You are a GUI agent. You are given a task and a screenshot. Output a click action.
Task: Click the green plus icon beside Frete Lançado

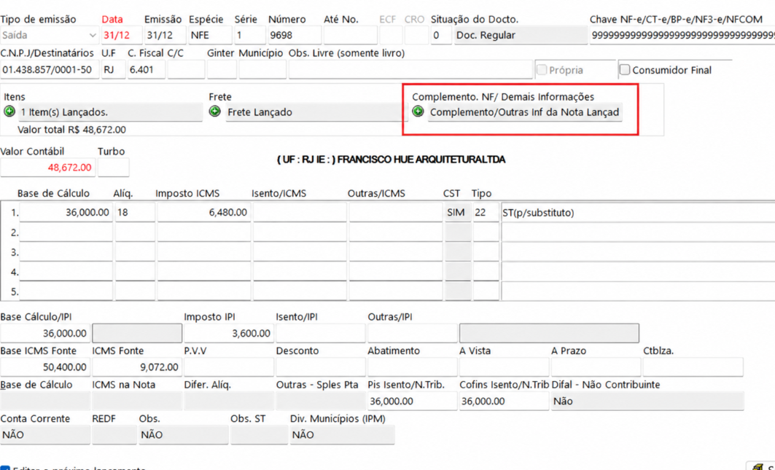[x=214, y=111]
